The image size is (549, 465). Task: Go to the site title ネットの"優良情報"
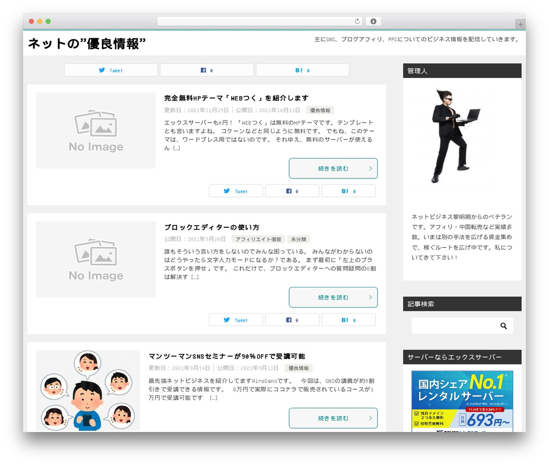pyautogui.click(x=87, y=43)
